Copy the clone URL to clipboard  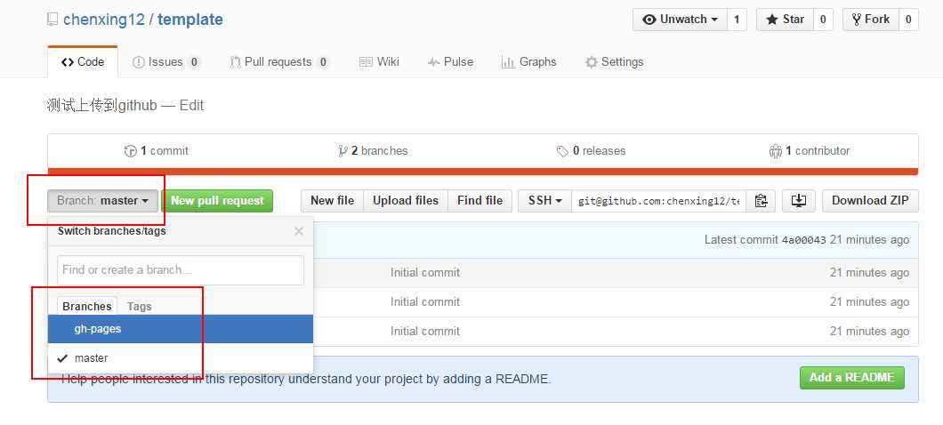point(761,201)
